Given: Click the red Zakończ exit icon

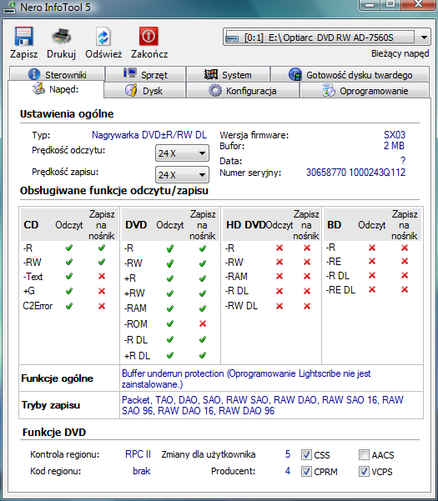Looking at the screenshot, I should click(149, 36).
